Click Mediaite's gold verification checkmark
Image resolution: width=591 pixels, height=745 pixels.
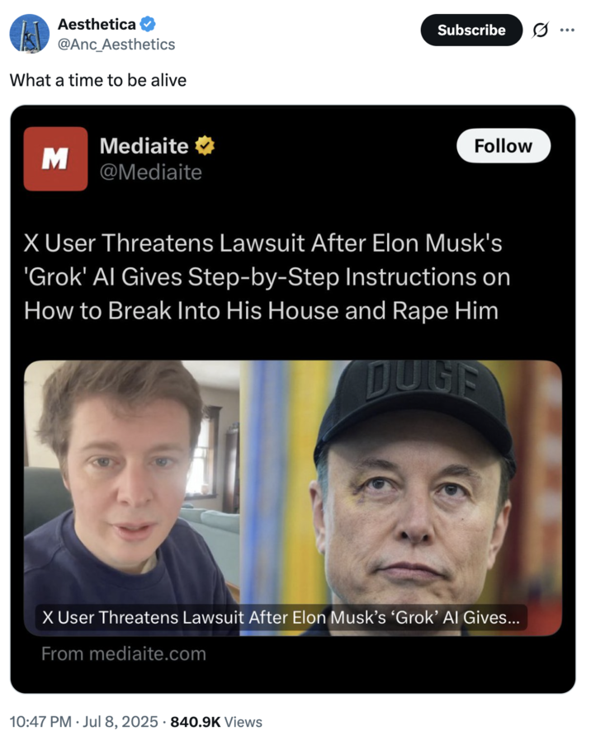point(203,145)
